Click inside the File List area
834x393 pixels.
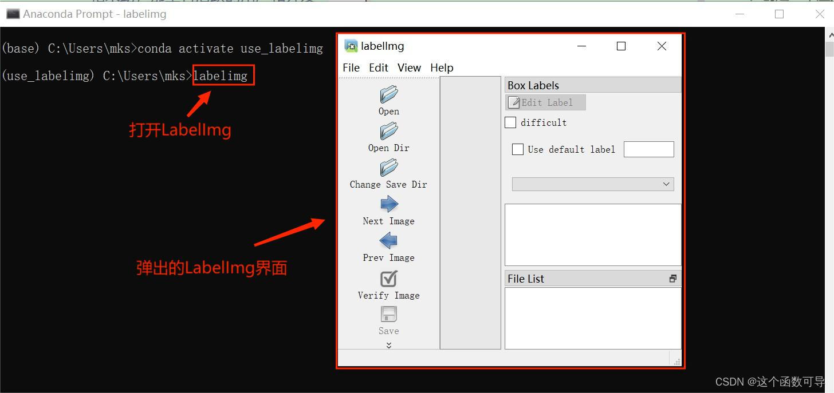click(593, 318)
